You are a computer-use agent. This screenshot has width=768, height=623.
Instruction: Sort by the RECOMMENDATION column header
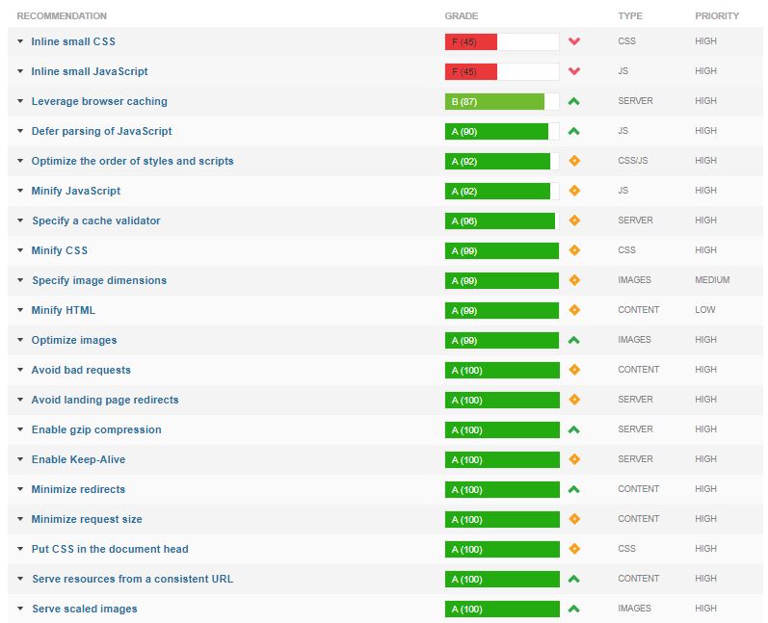pos(62,16)
